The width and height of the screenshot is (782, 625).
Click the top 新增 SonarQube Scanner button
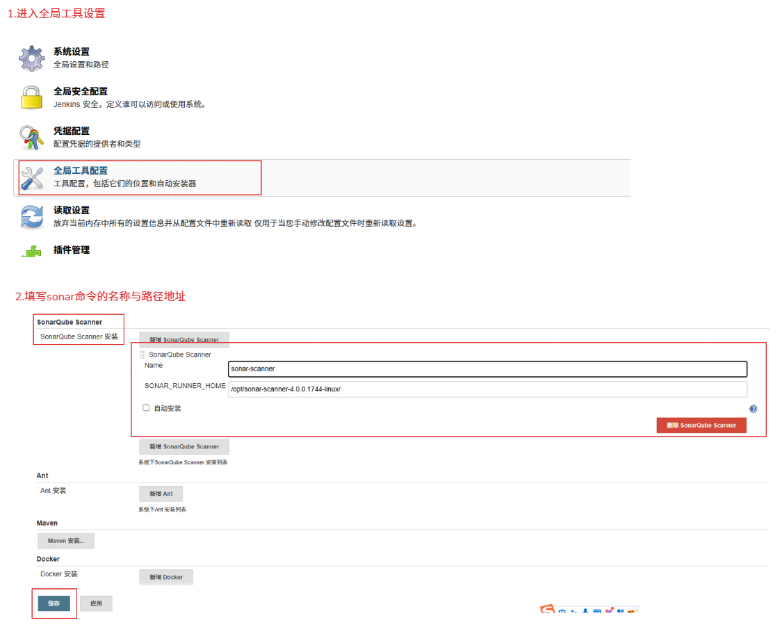[184, 340]
